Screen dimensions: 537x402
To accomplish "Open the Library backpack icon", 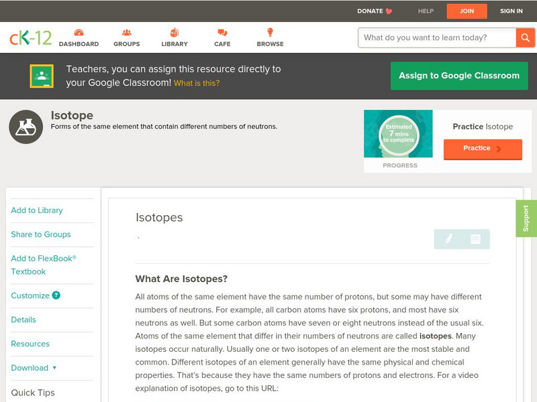I will [x=175, y=32].
